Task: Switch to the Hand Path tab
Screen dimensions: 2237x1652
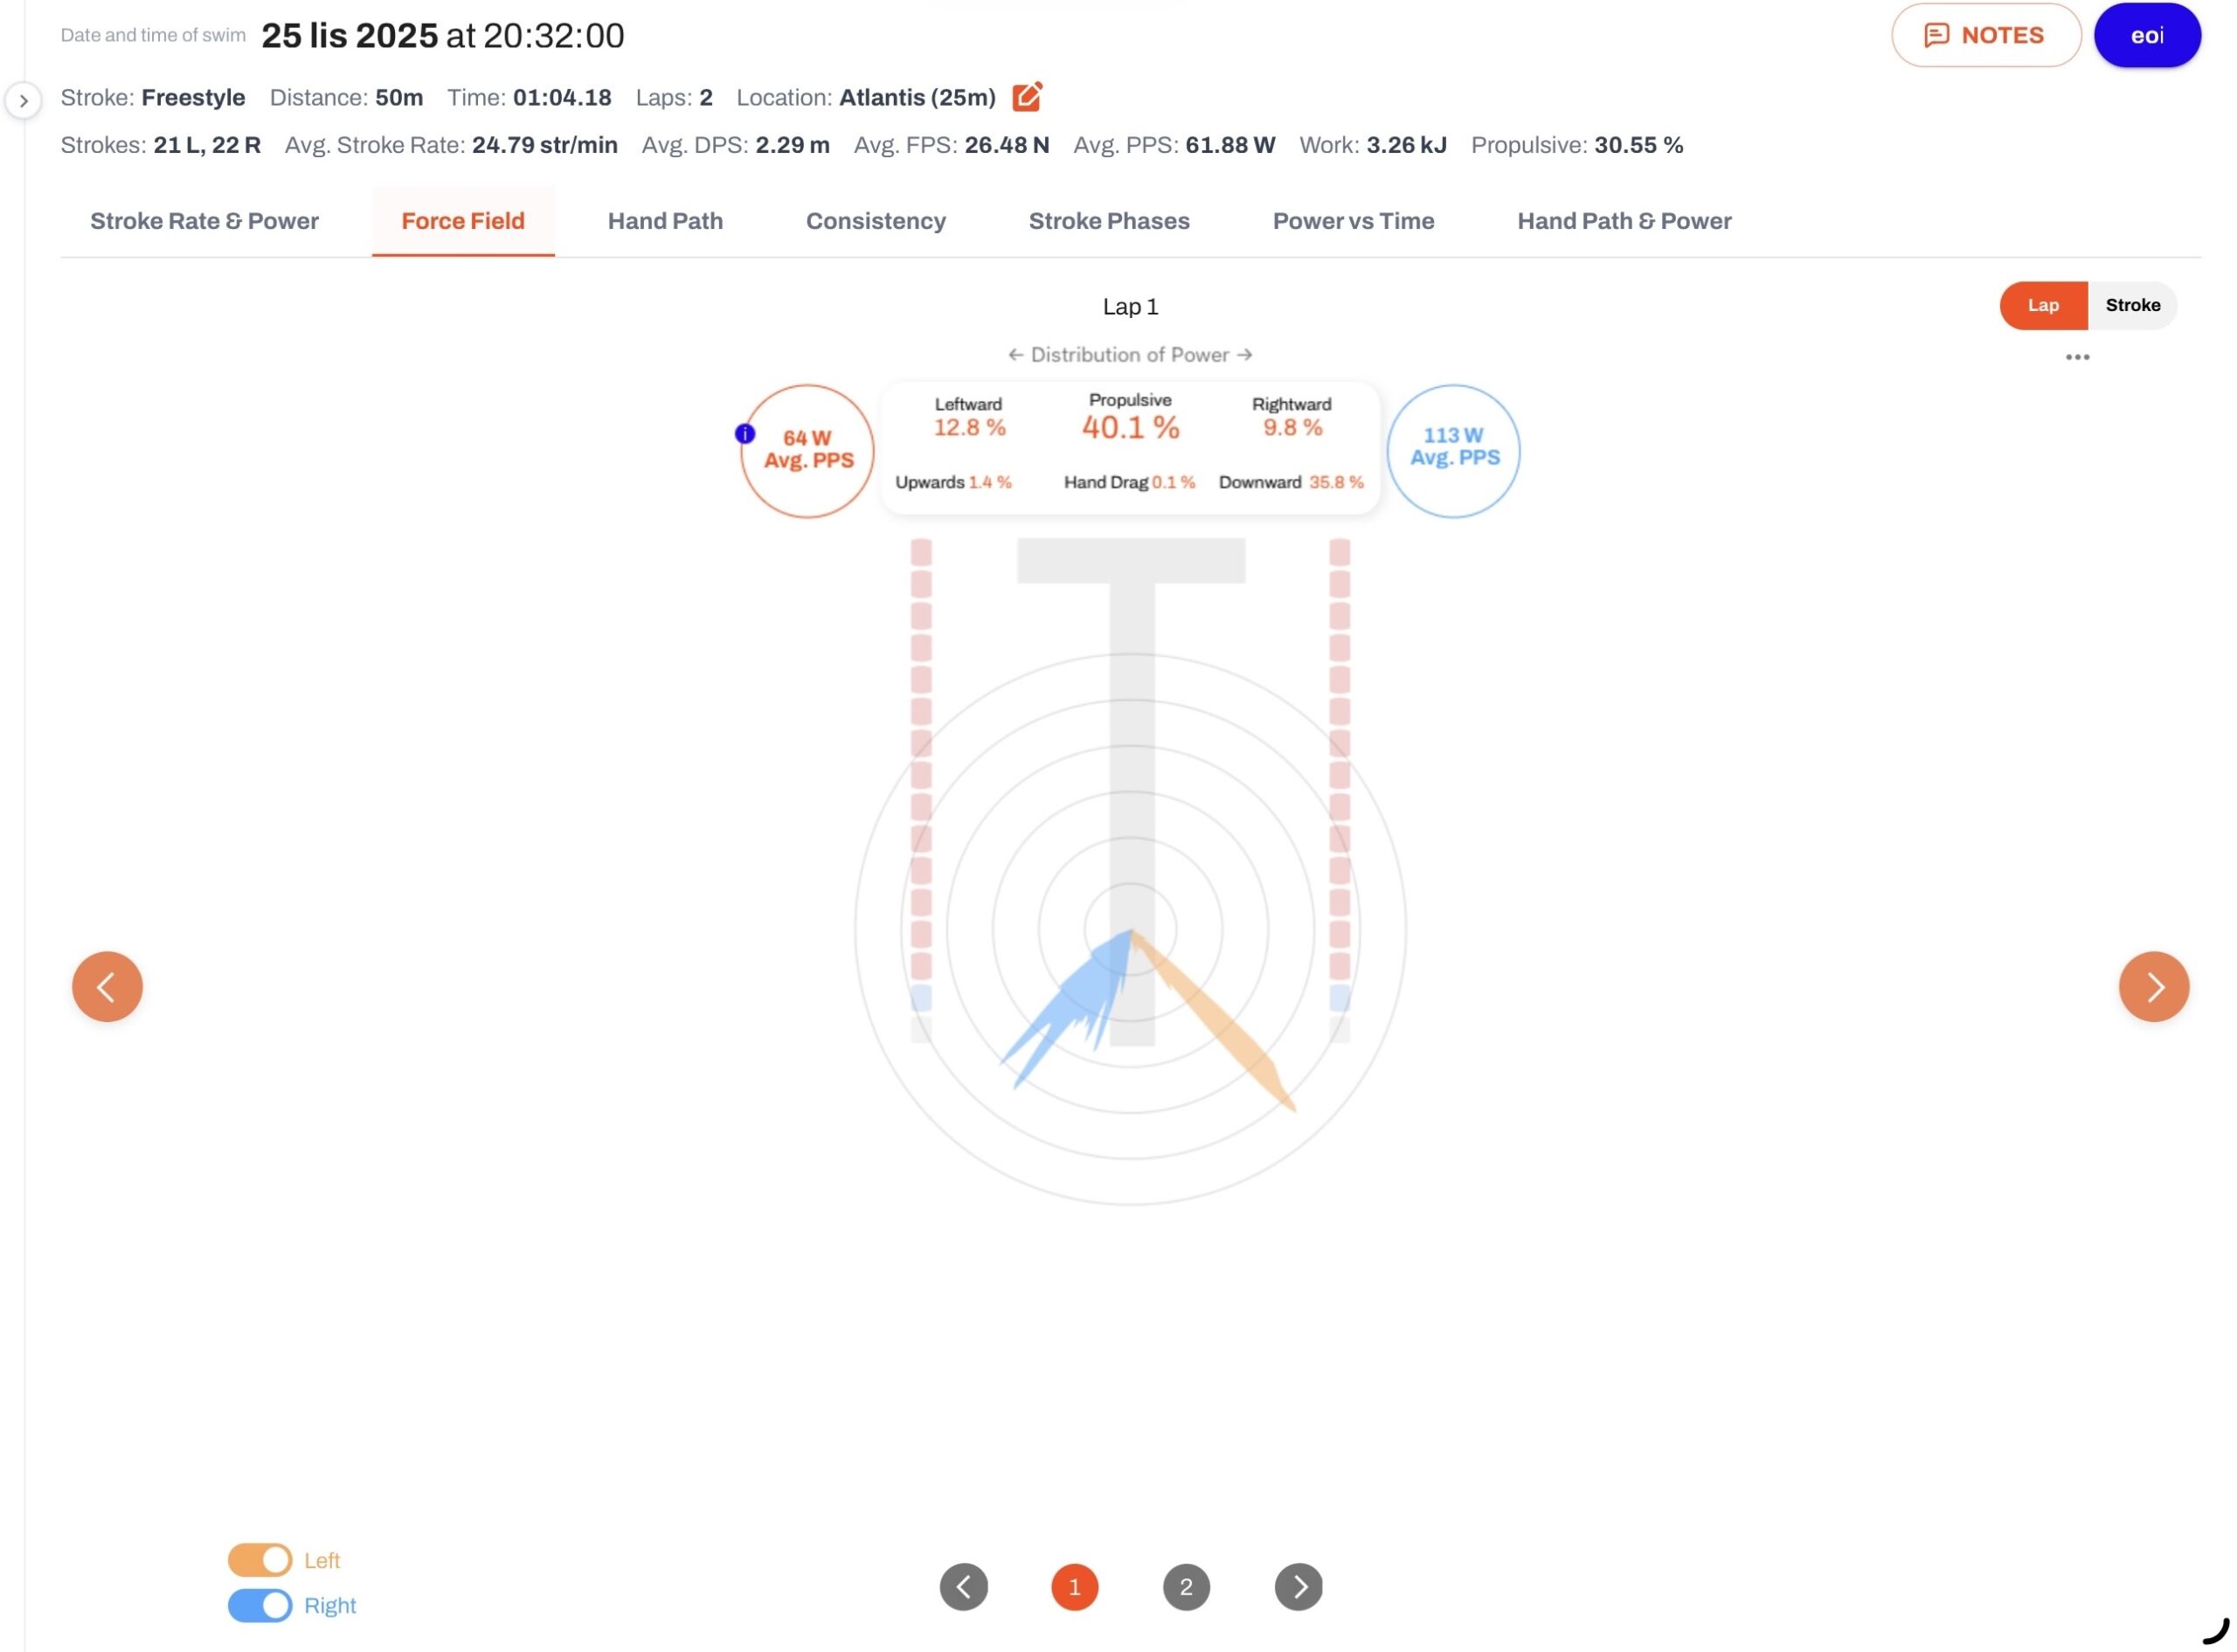Action: (x=665, y=221)
